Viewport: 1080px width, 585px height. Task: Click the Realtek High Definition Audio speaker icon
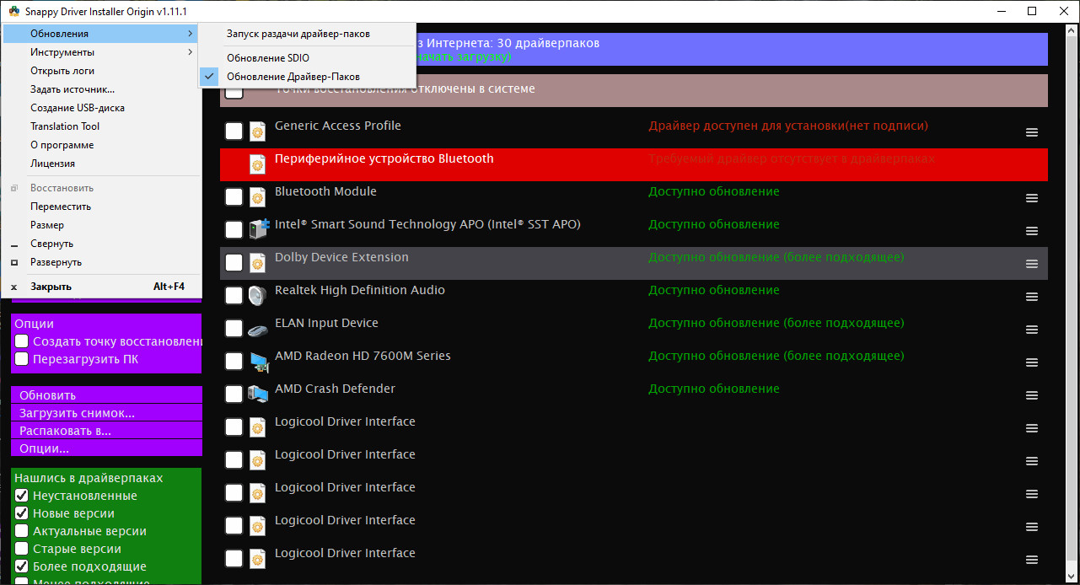point(257,296)
